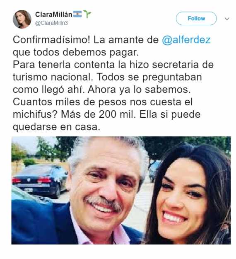Click the green seedling emoji beside the name
The image size is (236, 259).
click(87, 14)
